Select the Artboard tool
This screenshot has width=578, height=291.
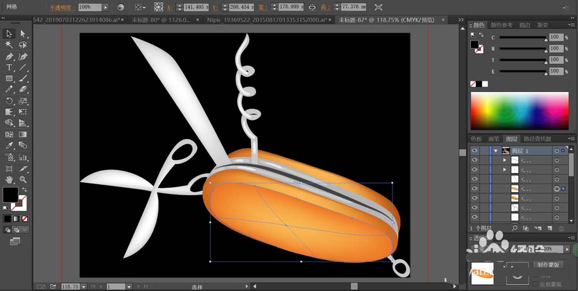click(x=9, y=169)
